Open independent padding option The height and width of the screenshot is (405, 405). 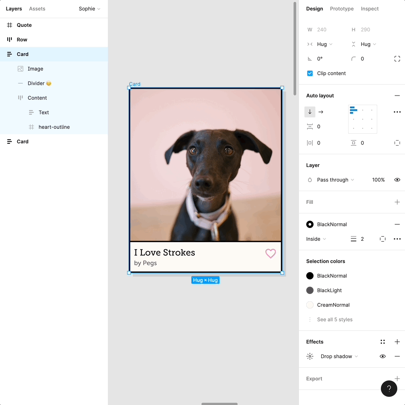(397, 143)
